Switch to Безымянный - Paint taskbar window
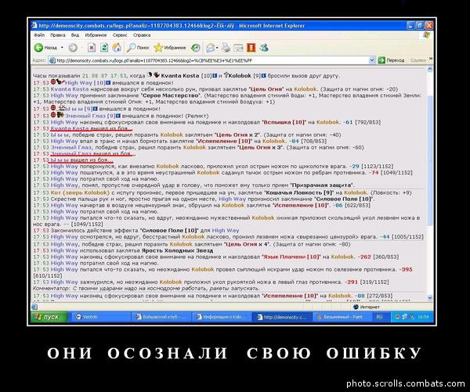Screen dimensions: 470x392 [342, 317]
